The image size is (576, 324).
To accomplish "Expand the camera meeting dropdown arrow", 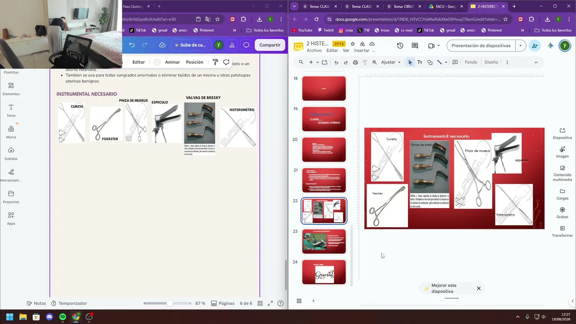I will click(x=439, y=46).
